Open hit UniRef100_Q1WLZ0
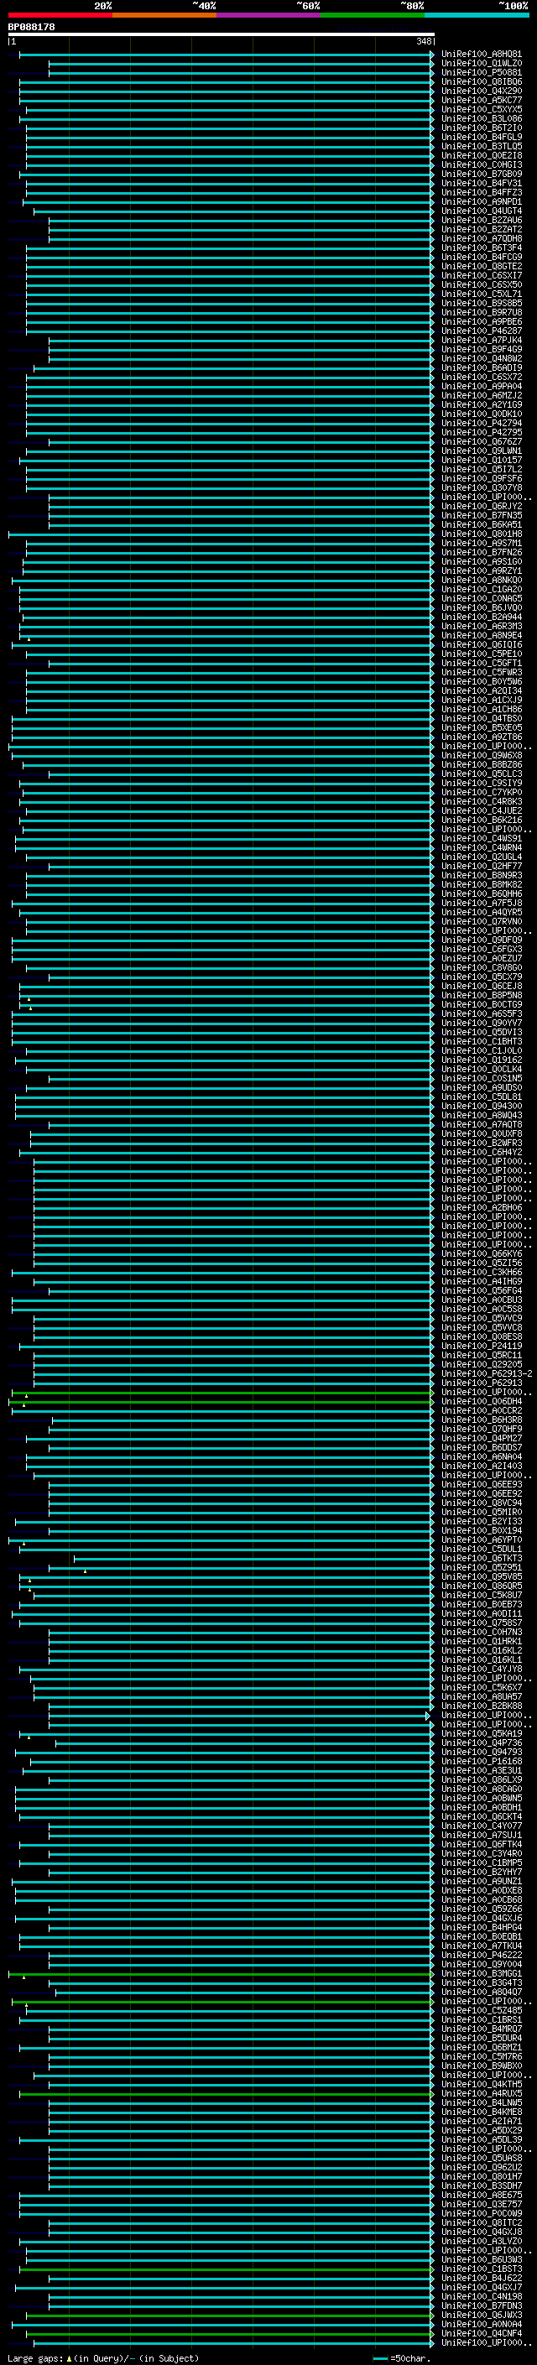Image resolution: width=537 pixels, height=2365 pixels. tap(481, 64)
